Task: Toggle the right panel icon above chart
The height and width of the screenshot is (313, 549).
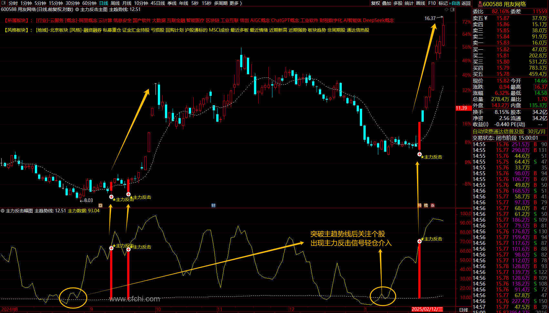Action: [x=452, y=10]
